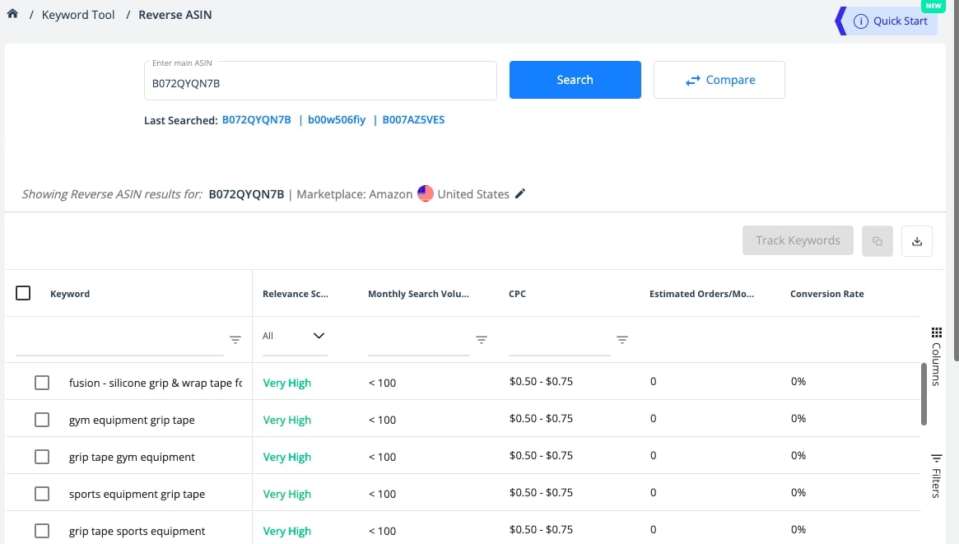Copy keywords with the copy icon

[877, 241]
